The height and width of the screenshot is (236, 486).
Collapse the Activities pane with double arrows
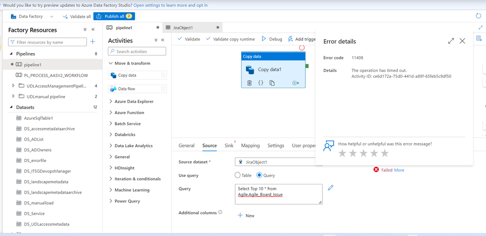click(163, 40)
